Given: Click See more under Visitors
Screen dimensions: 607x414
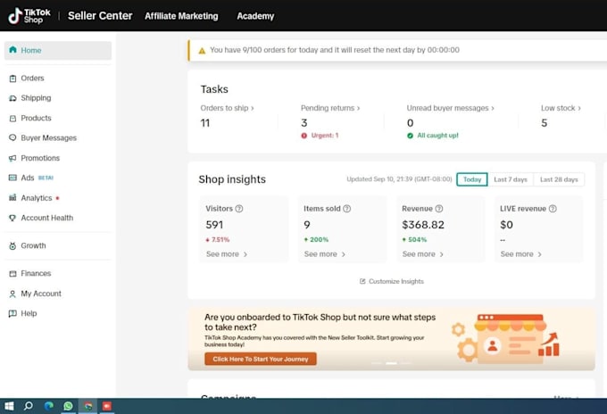Looking at the screenshot, I should tap(227, 254).
